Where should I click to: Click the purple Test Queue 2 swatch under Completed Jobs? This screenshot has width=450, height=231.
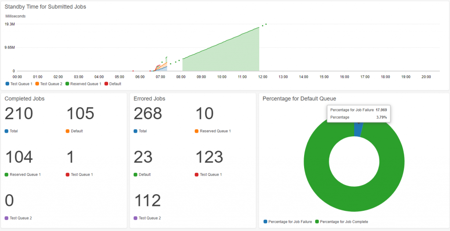click(x=7, y=218)
